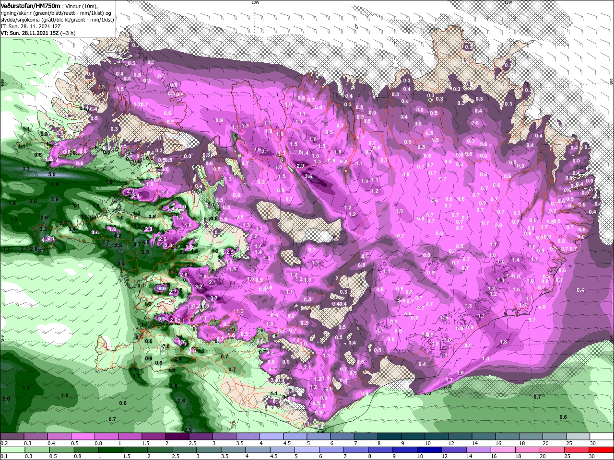Click the 5.0 precipitation value on map

point(52,175)
